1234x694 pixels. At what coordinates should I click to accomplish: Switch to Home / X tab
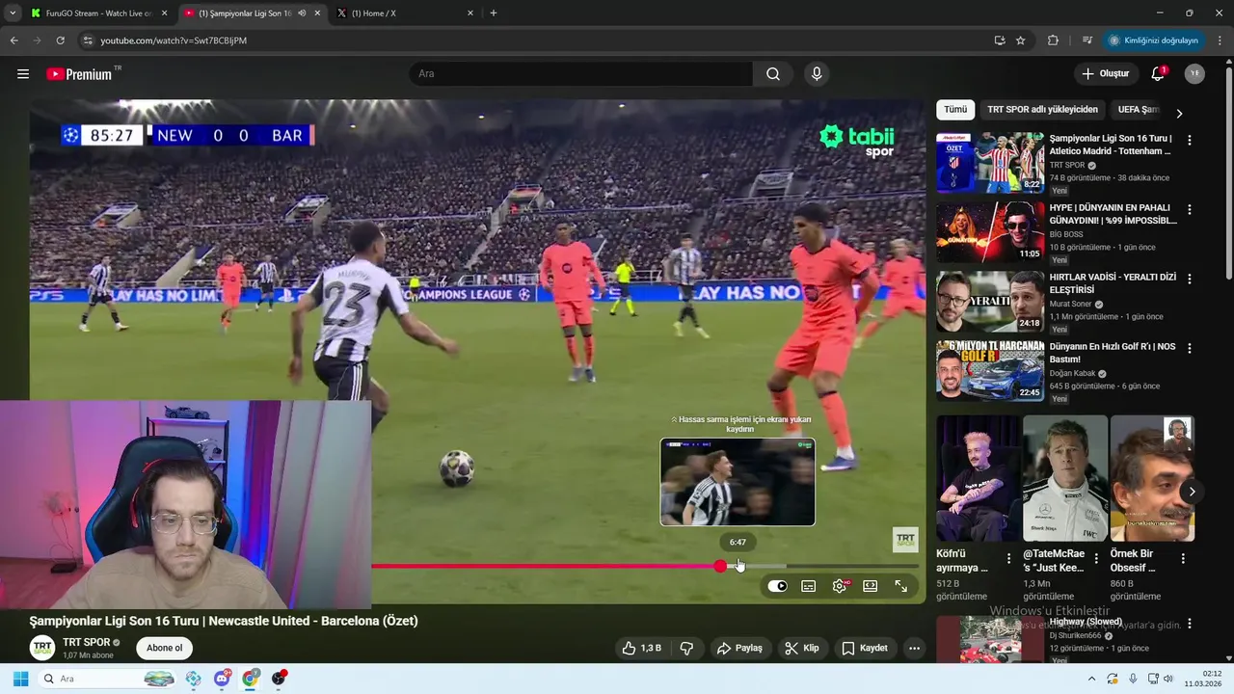pos(405,13)
